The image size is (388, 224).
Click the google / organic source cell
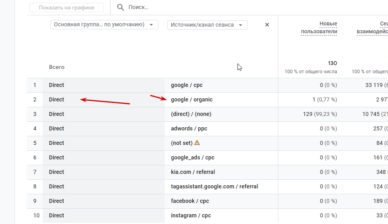point(192,99)
